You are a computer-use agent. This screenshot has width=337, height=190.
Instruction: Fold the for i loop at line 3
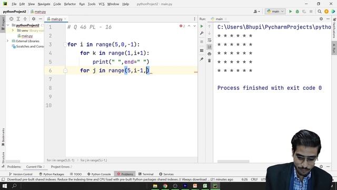click(x=65, y=44)
